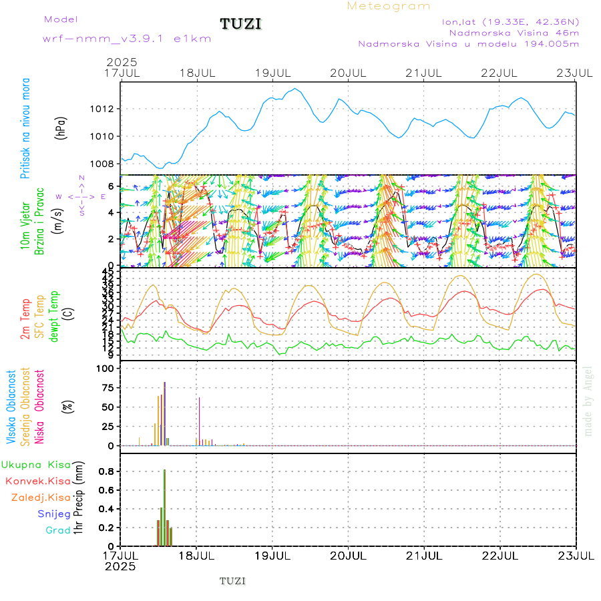The image size is (601, 601).
Task: Click the '(m/s)' wind unit label
Action: [x=57, y=221]
